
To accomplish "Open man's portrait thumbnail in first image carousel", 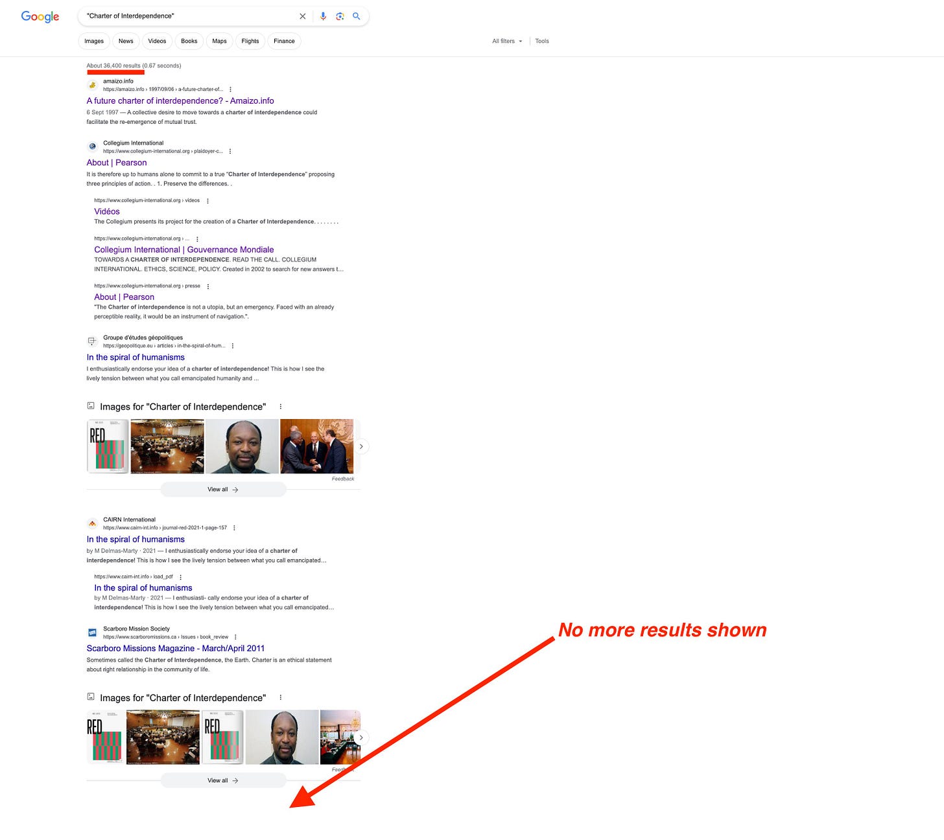I will click(x=242, y=446).
